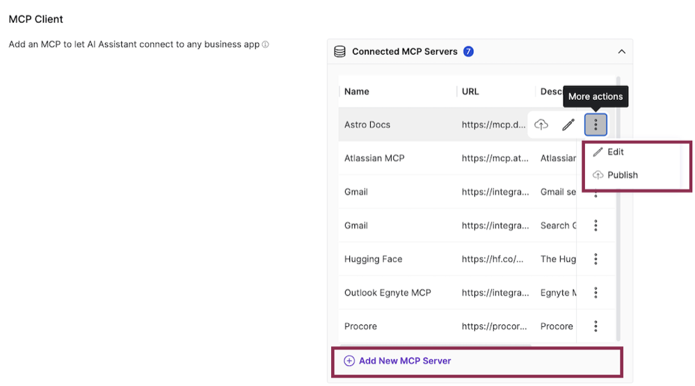Screen dimensions: 695x386
Task: Click the URL column header
Action: point(470,92)
